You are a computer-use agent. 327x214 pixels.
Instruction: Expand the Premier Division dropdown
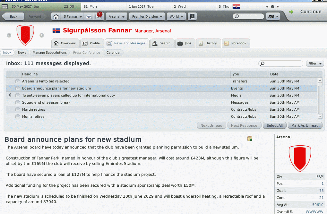(x=147, y=16)
